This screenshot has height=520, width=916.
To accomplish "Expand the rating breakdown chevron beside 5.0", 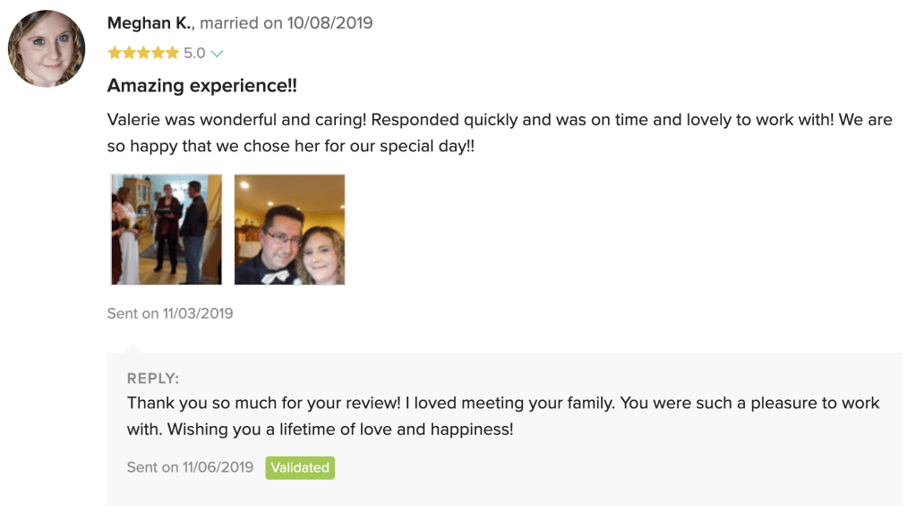I will point(216,54).
